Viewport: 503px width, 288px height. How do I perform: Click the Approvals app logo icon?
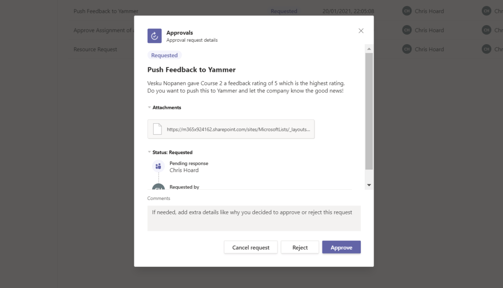coord(155,36)
